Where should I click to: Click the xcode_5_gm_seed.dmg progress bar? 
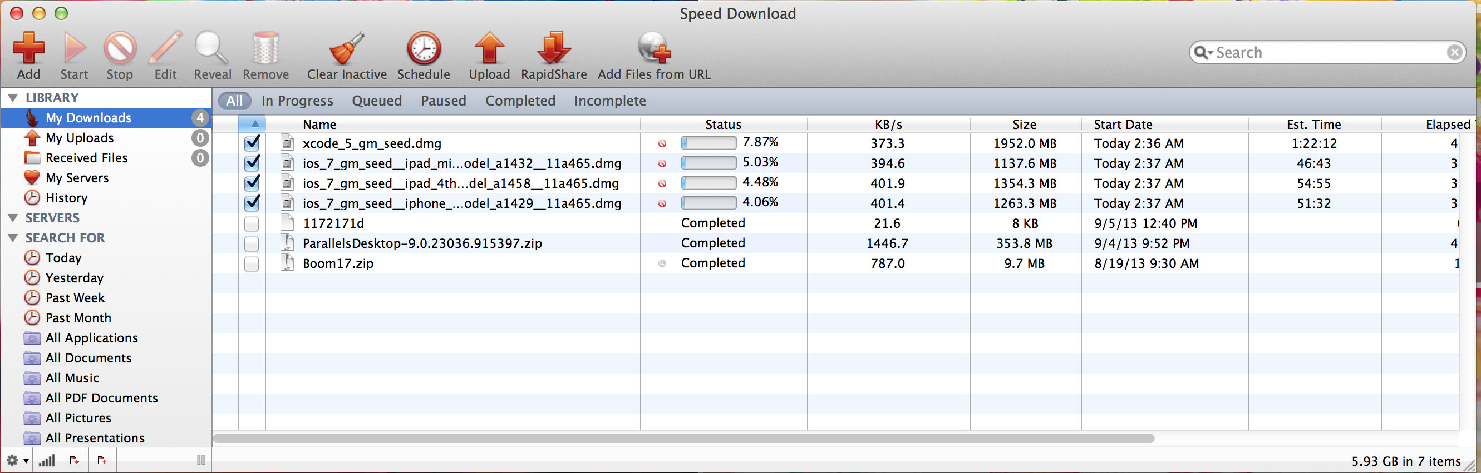(709, 143)
